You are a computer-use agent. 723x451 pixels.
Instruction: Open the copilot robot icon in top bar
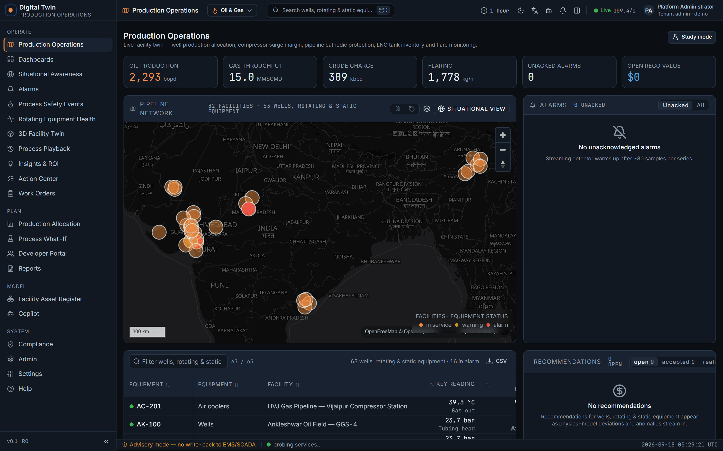(x=549, y=11)
